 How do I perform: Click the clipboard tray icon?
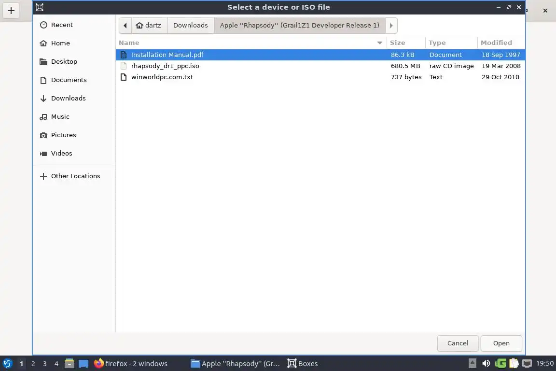(514, 364)
